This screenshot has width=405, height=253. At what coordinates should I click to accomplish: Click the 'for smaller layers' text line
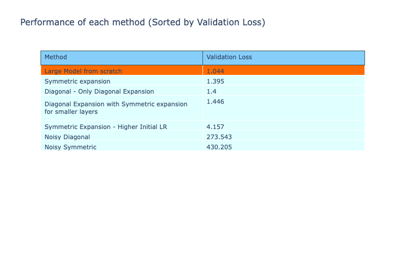[71, 111]
